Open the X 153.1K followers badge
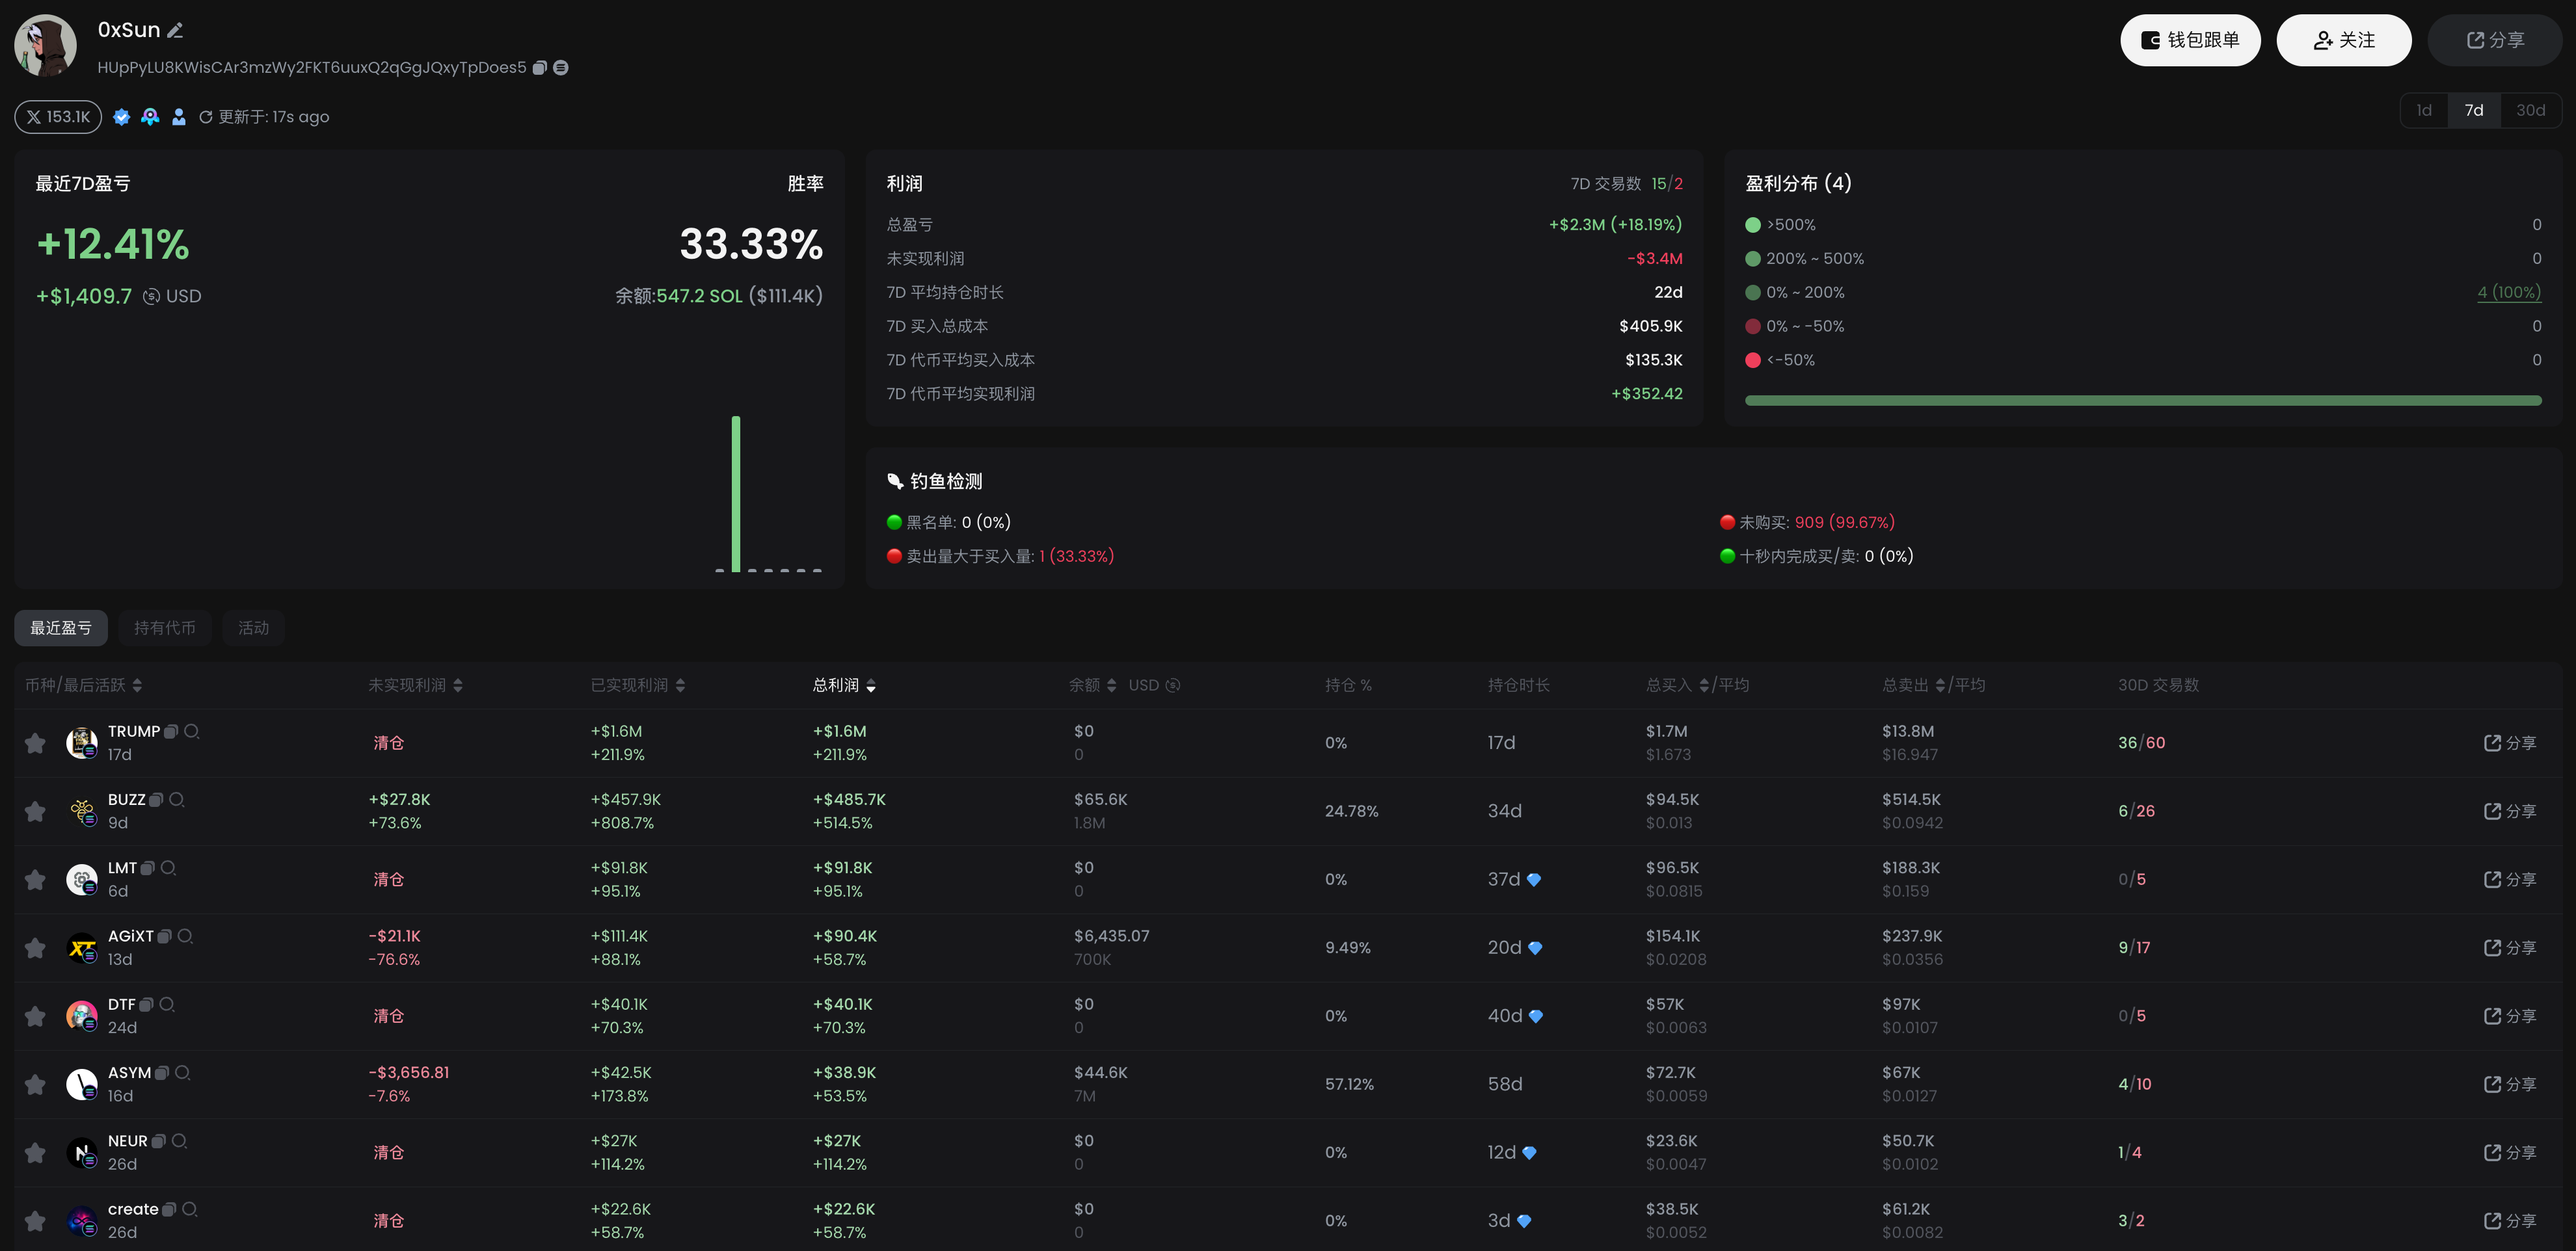 pyautogui.click(x=58, y=117)
